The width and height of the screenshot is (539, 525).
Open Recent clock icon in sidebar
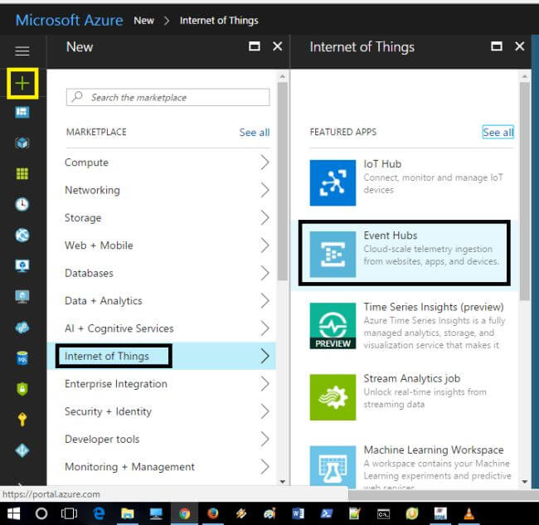(22, 204)
